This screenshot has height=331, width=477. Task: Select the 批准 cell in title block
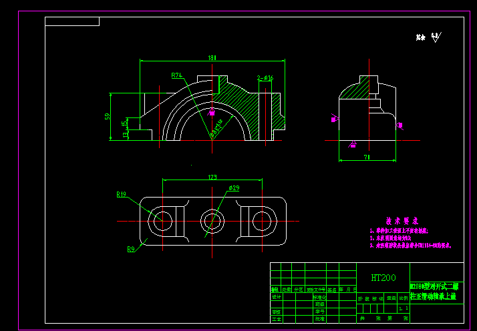(320, 320)
